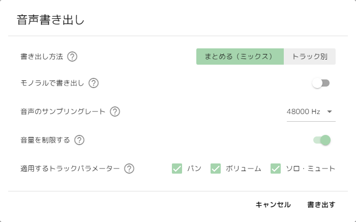Viewport: 356px width, 222px height.
Task: Click the キャンセル button
Action: [273, 205]
